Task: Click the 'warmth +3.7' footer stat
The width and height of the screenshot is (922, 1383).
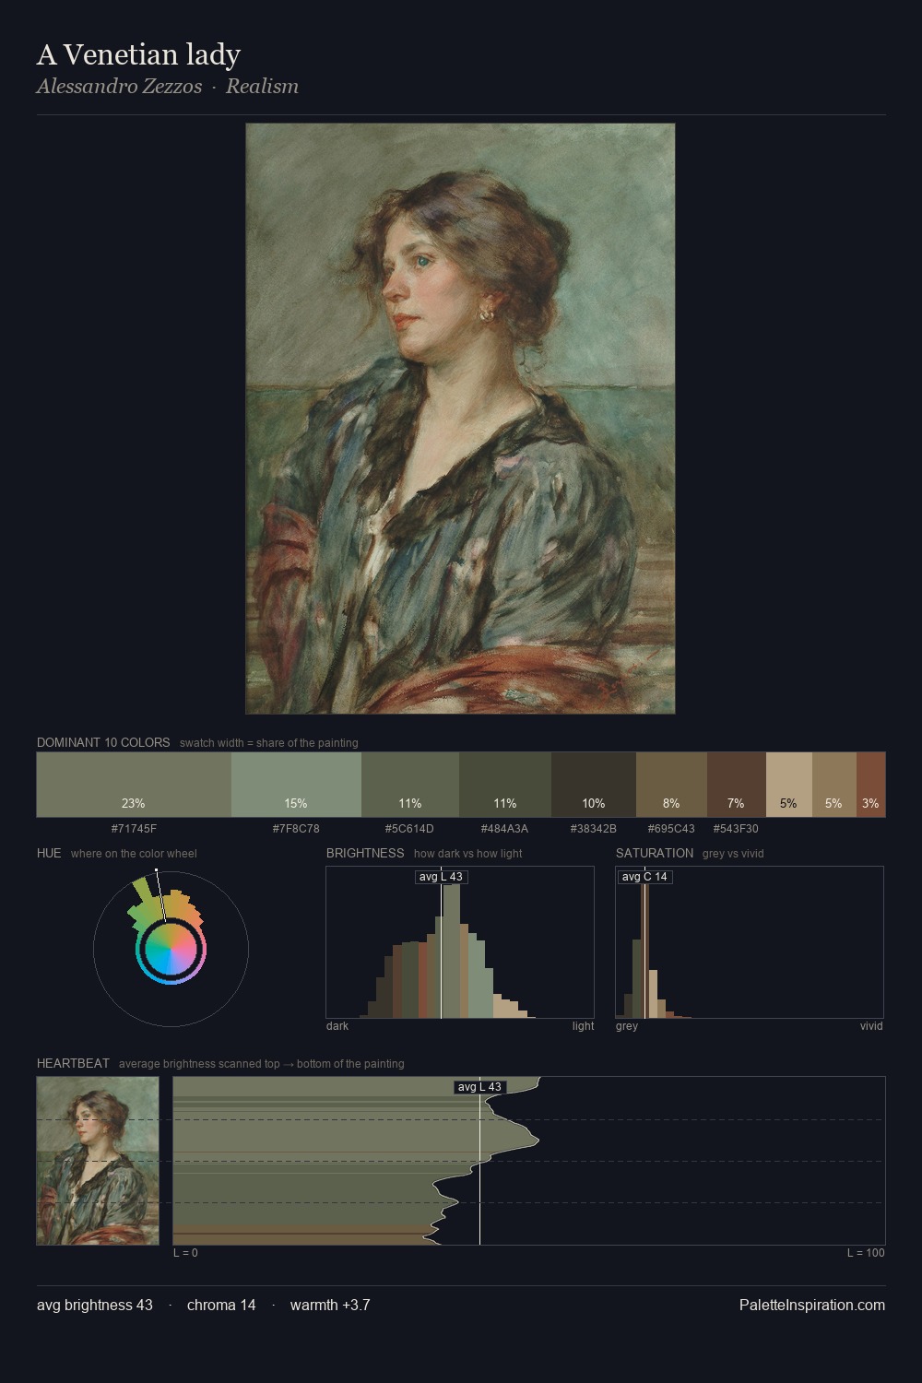Action: [330, 1305]
